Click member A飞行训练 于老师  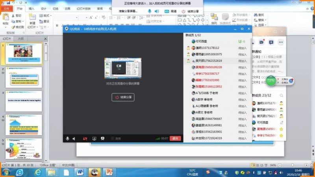(x=218, y=93)
